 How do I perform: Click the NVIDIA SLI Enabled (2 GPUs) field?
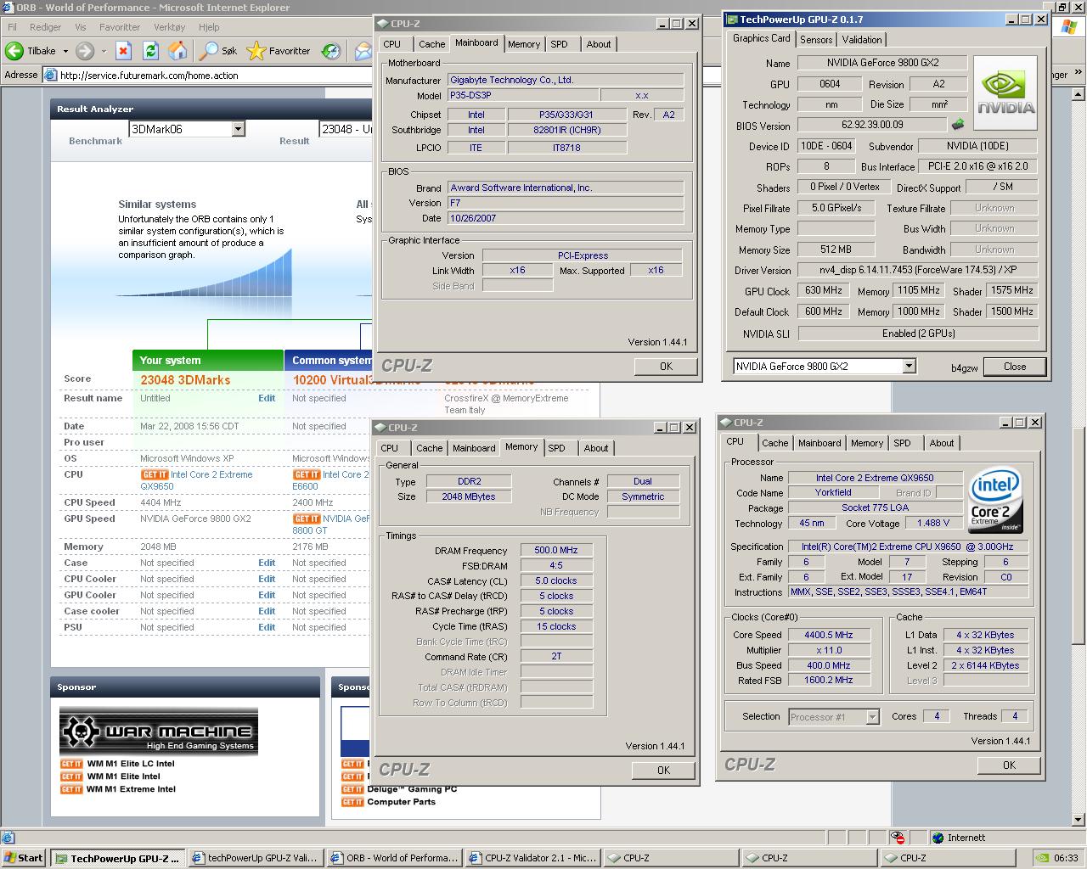pos(918,334)
